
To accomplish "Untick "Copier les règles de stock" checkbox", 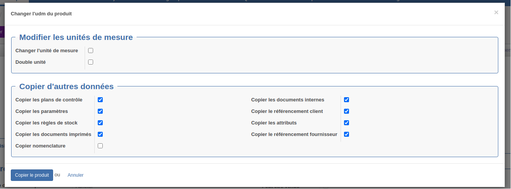I will 100,123.
